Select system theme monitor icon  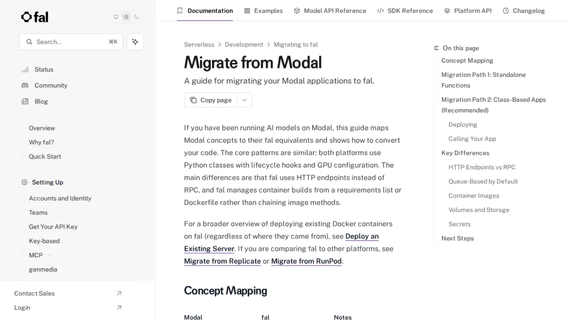pyautogui.click(x=116, y=17)
